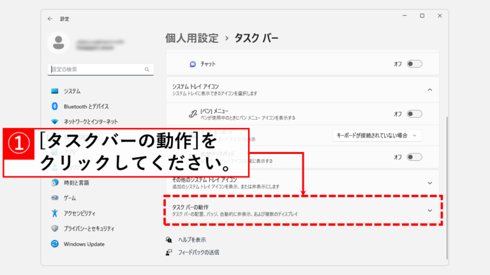Click the back arrow in the Settings header
The height and width of the screenshot is (275, 490).
pyautogui.click(x=50, y=19)
